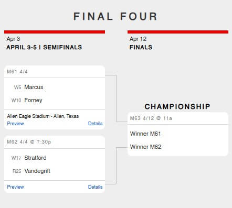Open Details link for match M62

click(95, 187)
